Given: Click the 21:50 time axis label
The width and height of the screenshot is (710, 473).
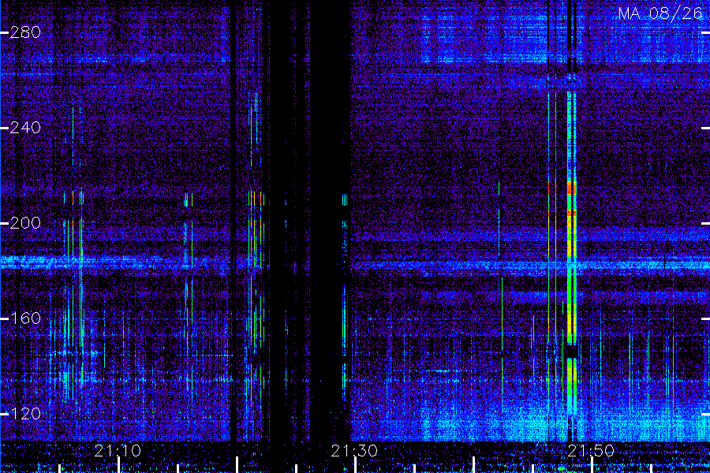Looking at the screenshot, I should [x=591, y=451].
